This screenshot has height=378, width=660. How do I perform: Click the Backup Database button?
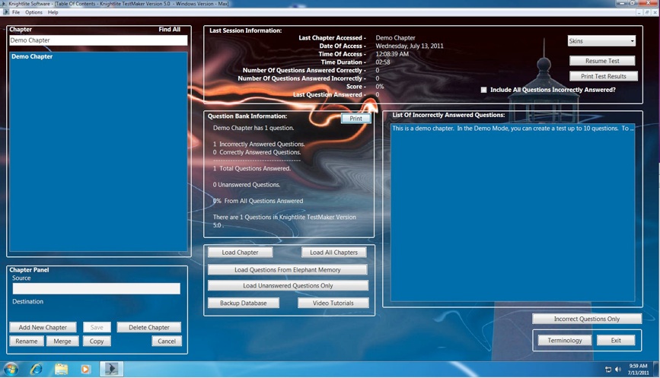244,303
